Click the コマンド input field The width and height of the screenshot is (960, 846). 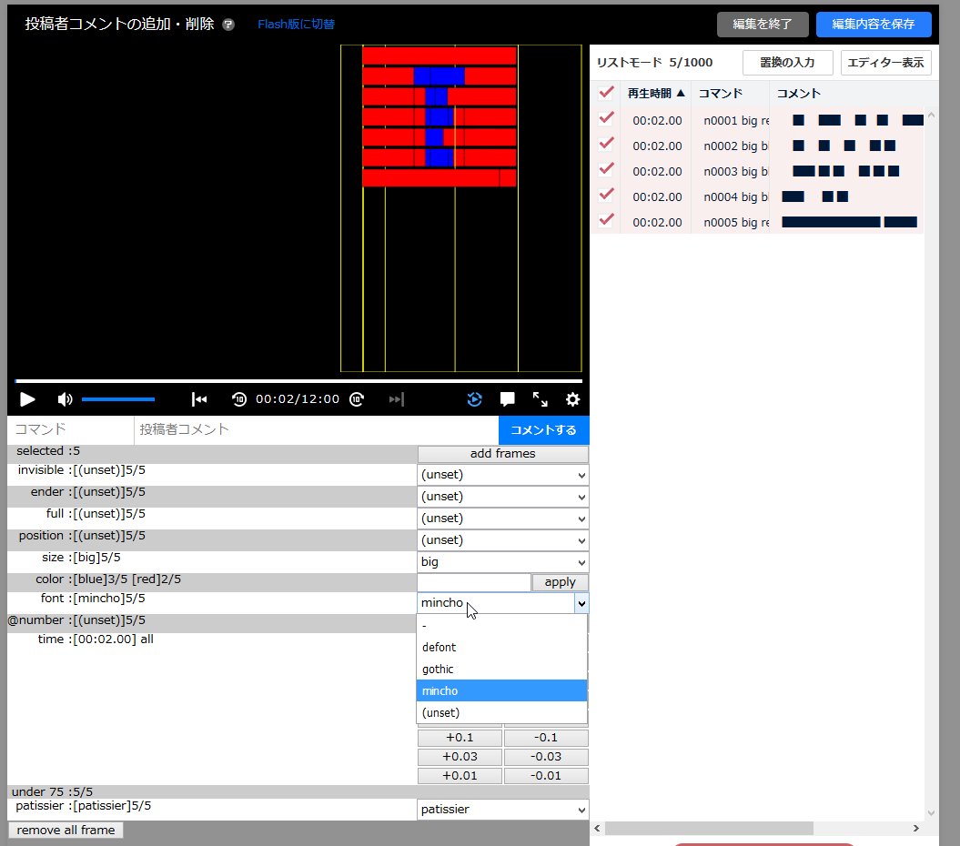[x=70, y=429]
